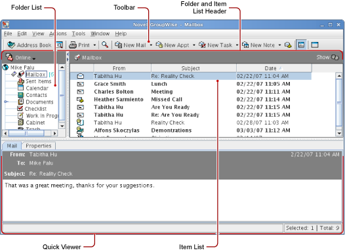Click the envelope icon for Lunch message

81,84
